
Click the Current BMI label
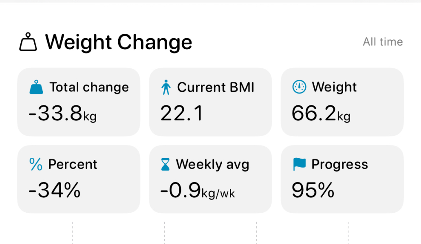pyautogui.click(x=216, y=87)
